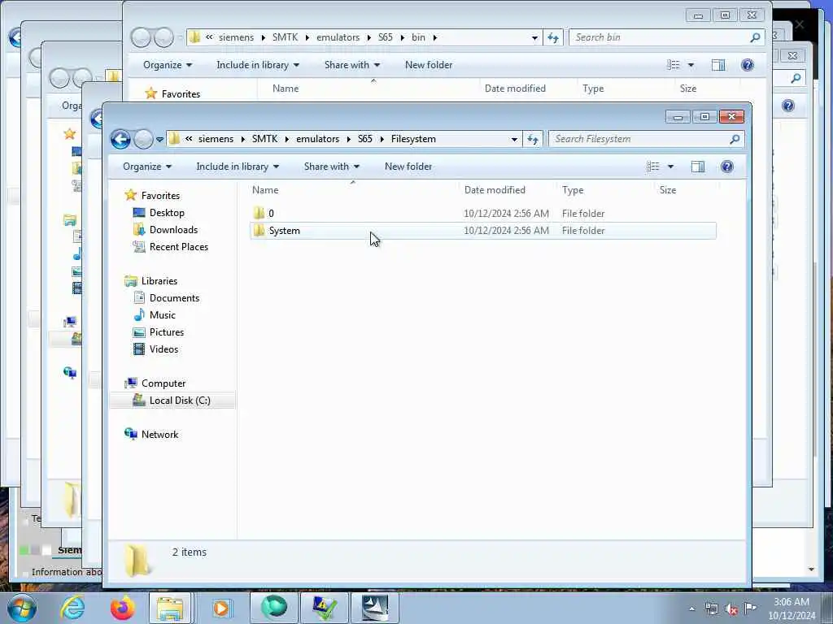Open Share with menu in bin window
Viewport: 833px width, 624px height.
(351, 65)
